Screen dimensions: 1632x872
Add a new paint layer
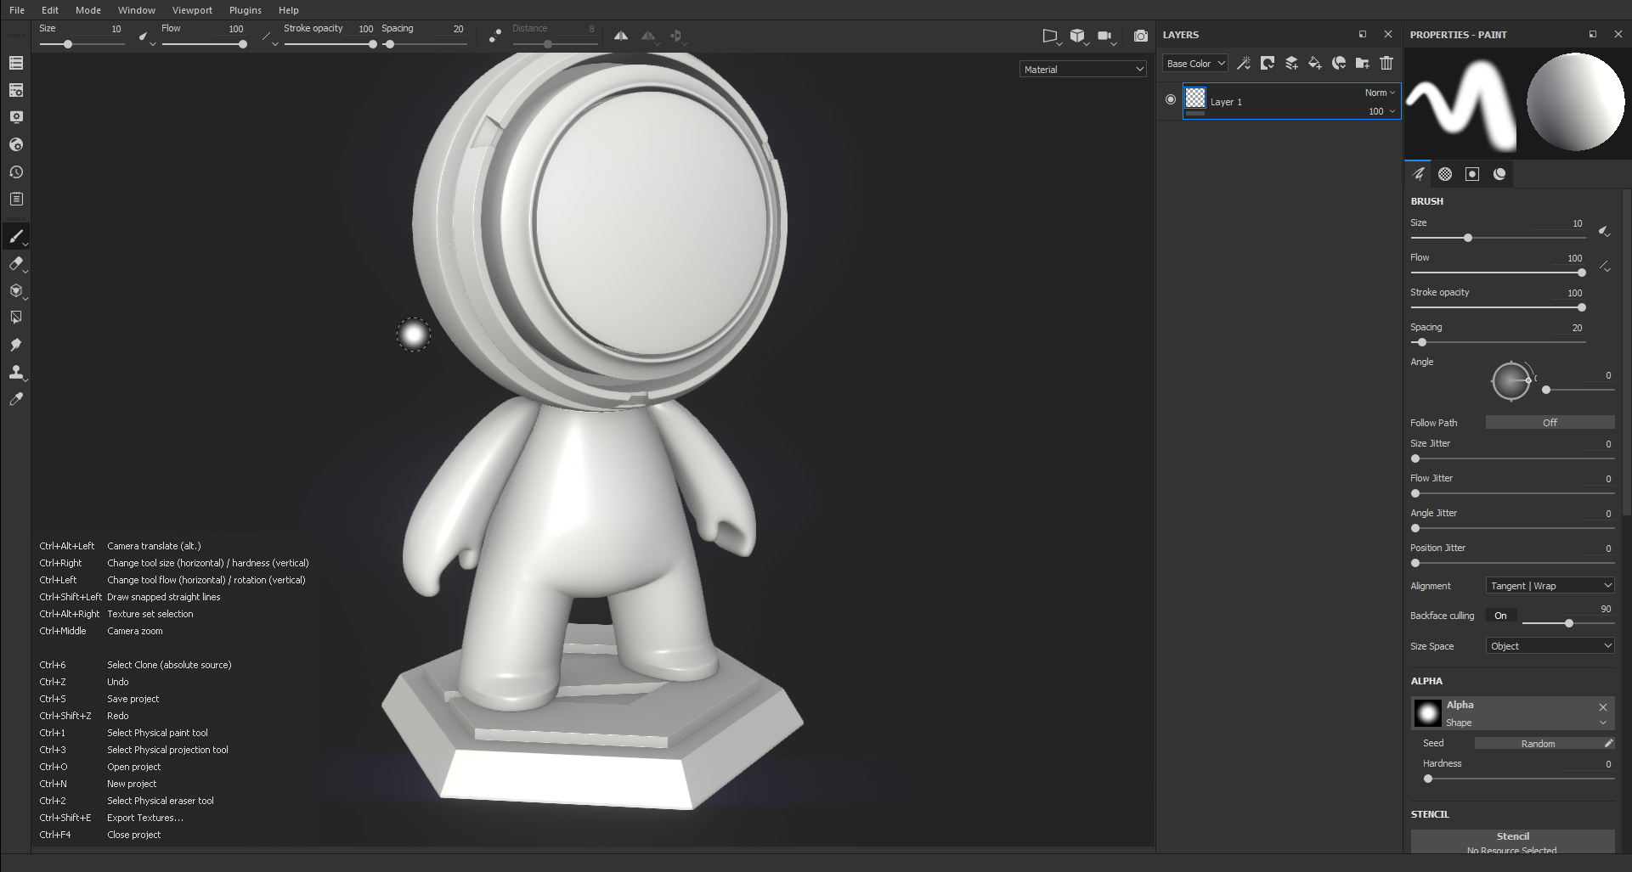click(x=1291, y=63)
